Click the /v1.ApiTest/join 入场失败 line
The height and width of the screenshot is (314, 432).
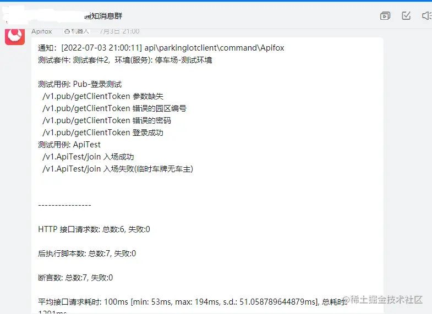pos(118,169)
